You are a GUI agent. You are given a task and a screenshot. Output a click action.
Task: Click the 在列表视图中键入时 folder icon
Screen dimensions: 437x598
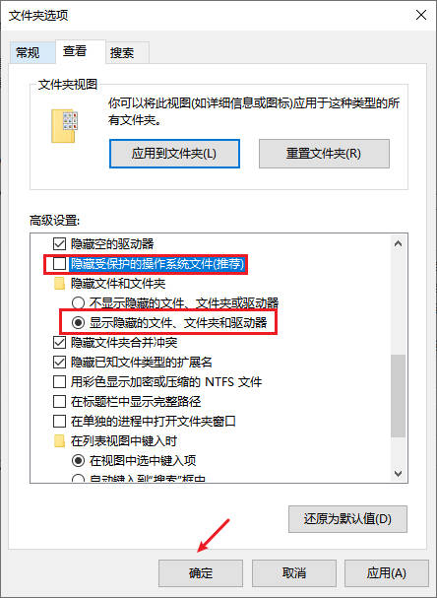tap(59, 441)
